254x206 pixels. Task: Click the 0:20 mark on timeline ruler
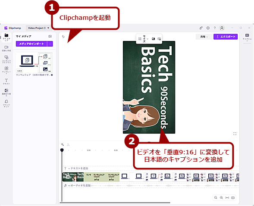[116, 150]
